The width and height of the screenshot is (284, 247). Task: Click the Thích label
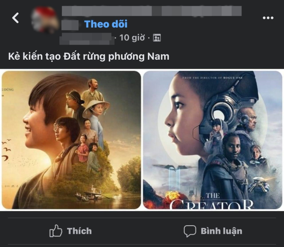point(79,231)
